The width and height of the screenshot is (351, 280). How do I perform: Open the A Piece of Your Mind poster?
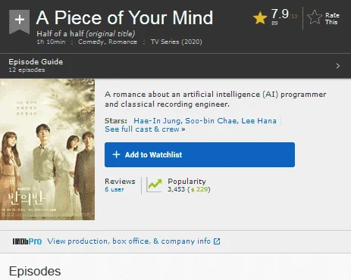click(x=47, y=149)
